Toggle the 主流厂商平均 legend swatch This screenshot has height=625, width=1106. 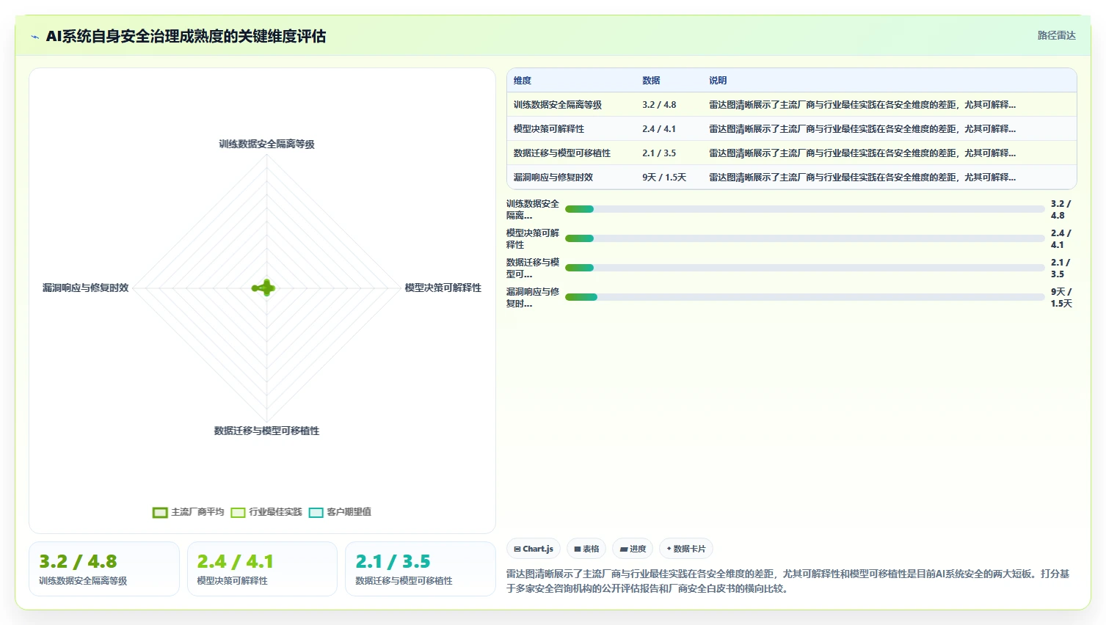tap(160, 512)
